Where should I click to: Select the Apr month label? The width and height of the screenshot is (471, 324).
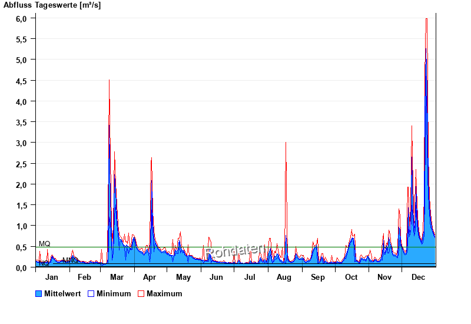[x=150, y=277]
